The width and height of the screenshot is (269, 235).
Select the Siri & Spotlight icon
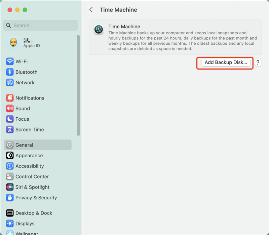coord(9,187)
